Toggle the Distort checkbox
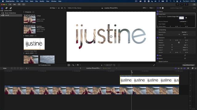Image resolution: width=197 pixels, height=110 pixels. pos(157,58)
